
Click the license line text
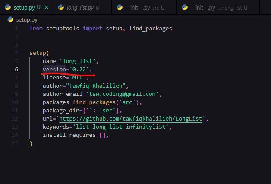click(66, 78)
